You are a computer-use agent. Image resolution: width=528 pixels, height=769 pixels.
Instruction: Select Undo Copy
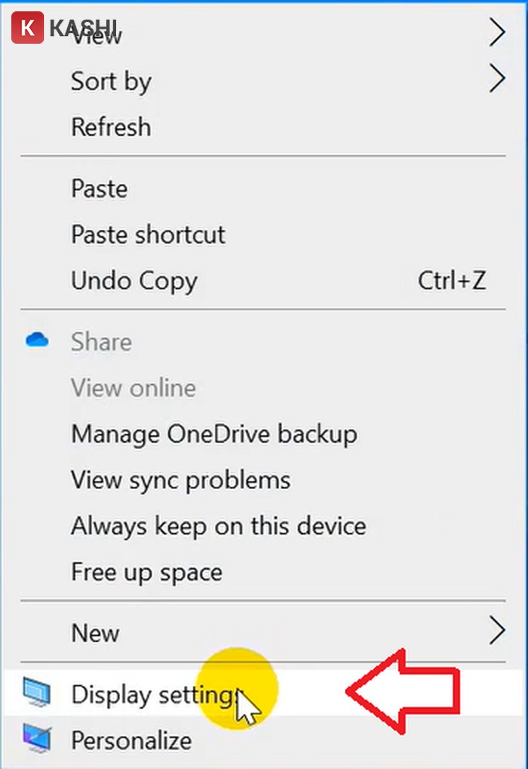tap(134, 280)
